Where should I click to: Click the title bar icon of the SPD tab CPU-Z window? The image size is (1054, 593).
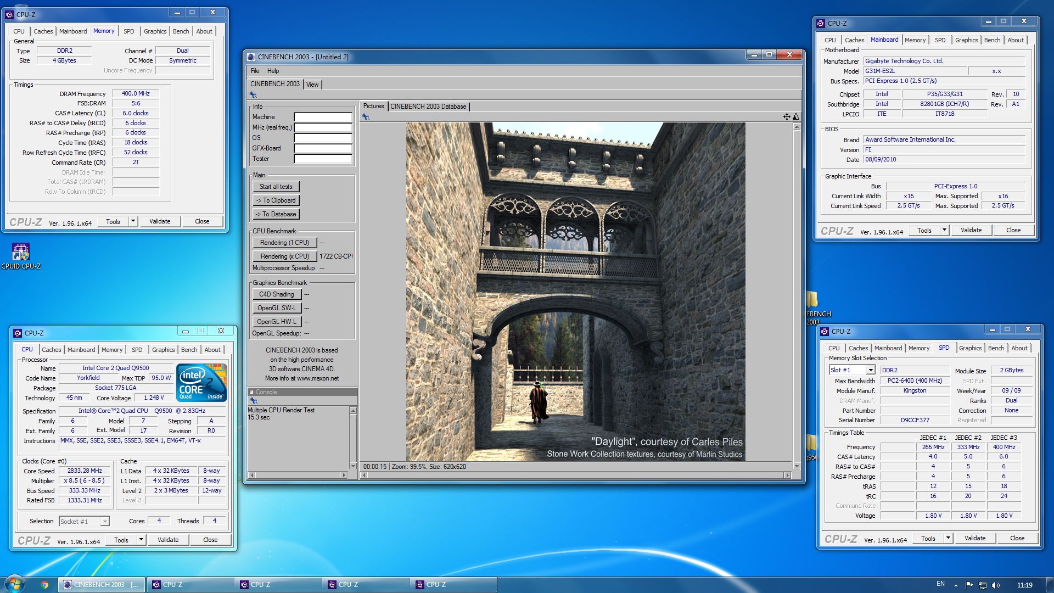tap(825, 332)
